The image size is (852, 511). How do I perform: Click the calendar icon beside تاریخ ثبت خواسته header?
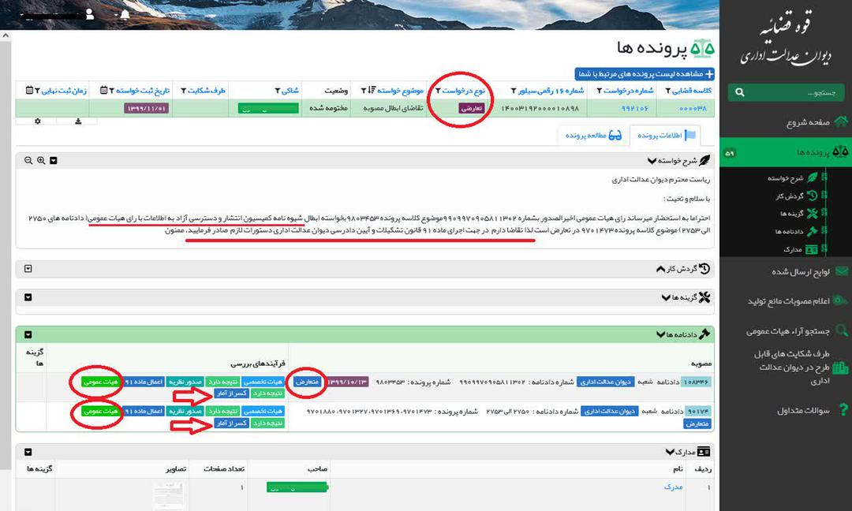click(103, 90)
